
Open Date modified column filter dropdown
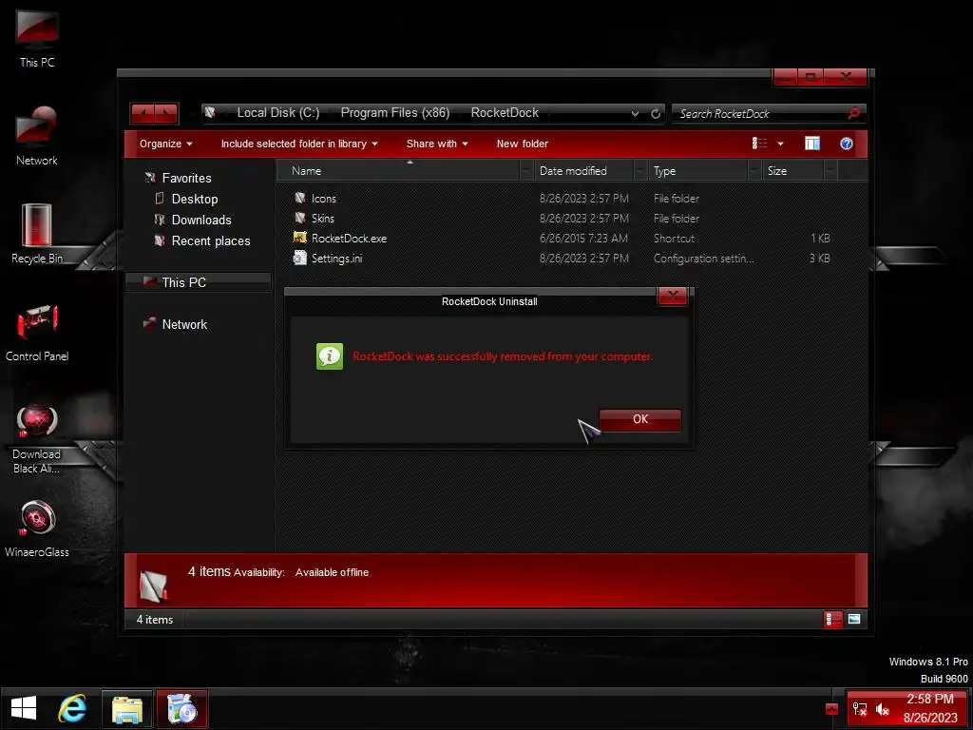pyautogui.click(x=640, y=171)
